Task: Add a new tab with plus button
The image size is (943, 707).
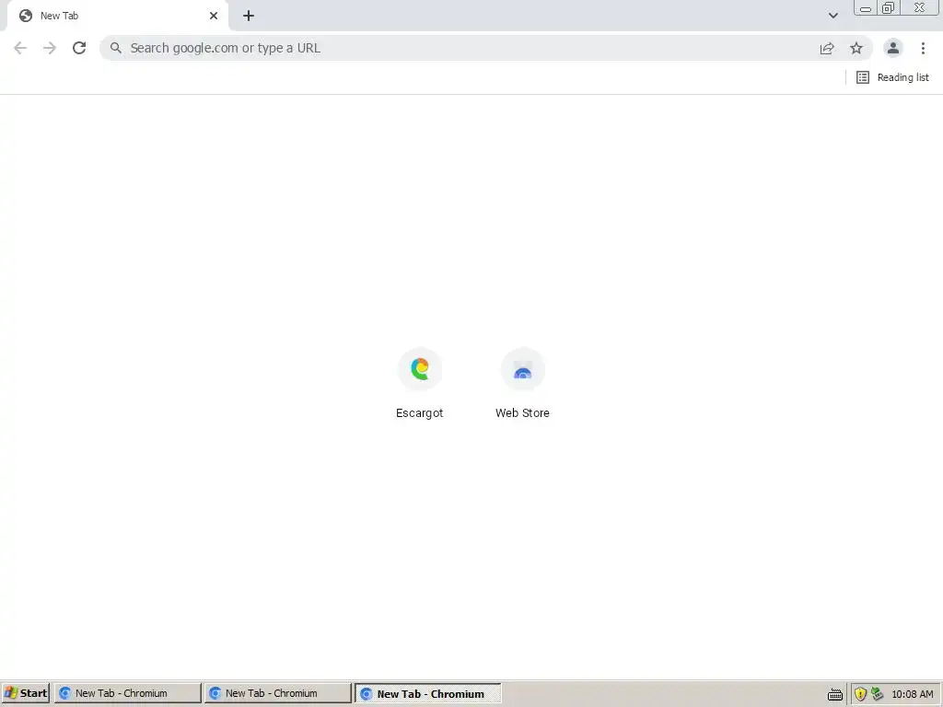Action: point(249,16)
